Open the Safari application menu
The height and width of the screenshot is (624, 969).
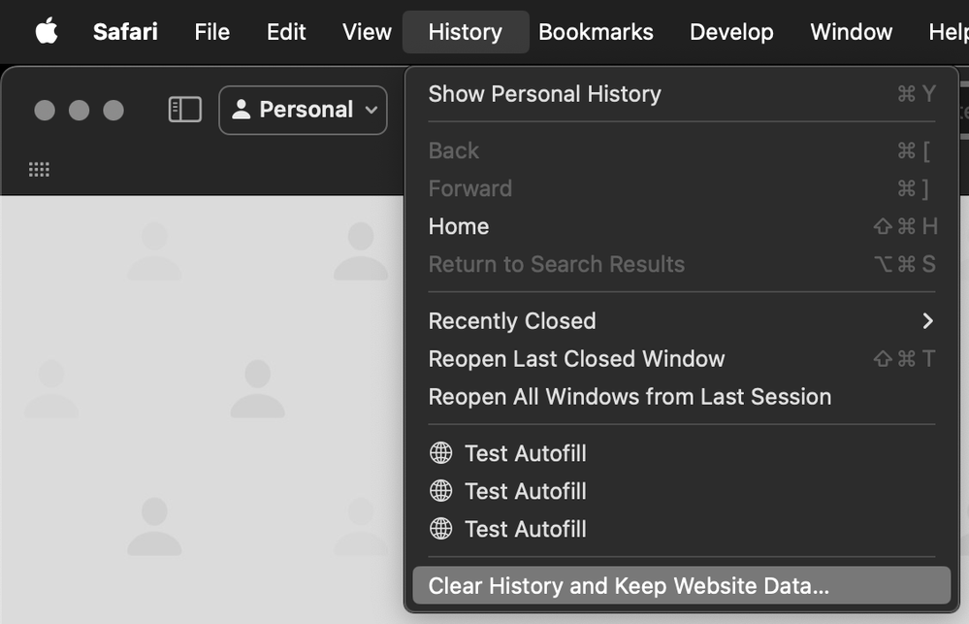[x=125, y=32]
